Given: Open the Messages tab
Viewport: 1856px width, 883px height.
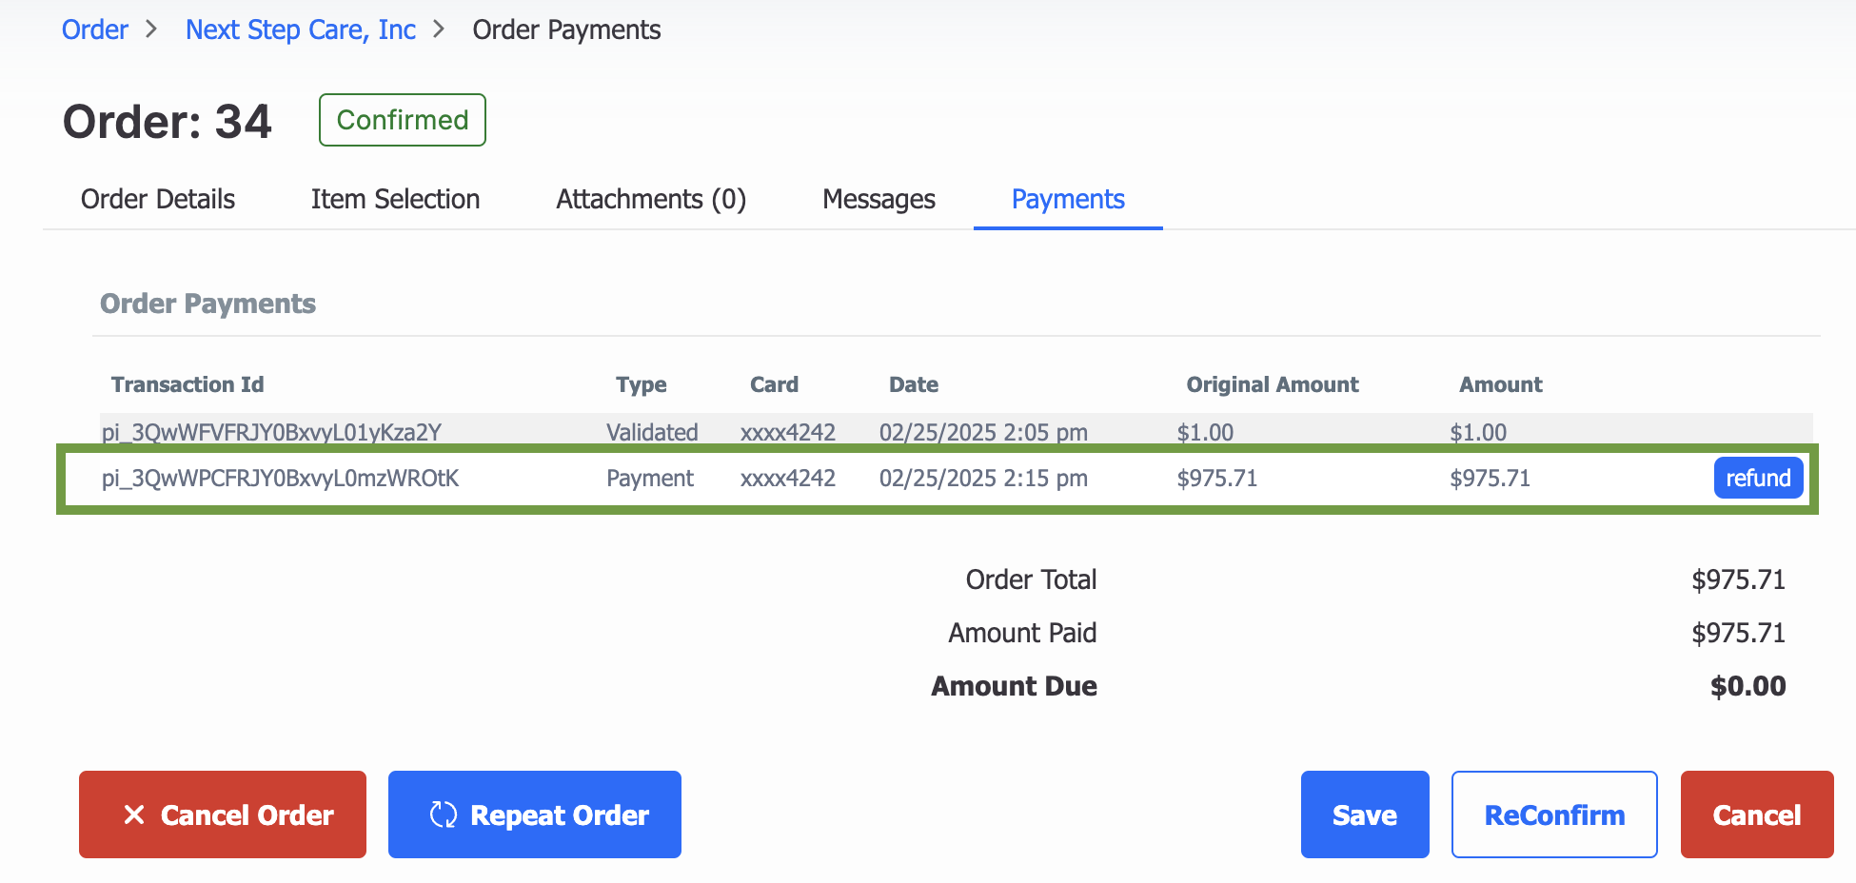Looking at the screenshot, I should pos(879,199).
